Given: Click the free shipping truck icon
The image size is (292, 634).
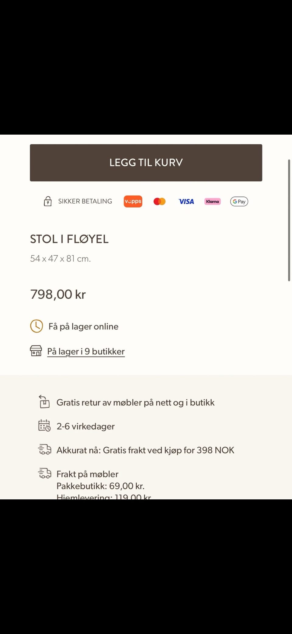Looking at the screenshot, I should [x=44, y=449].
